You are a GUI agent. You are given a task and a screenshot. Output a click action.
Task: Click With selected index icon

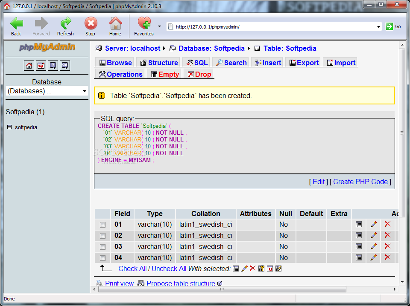(x=278, y=268)
